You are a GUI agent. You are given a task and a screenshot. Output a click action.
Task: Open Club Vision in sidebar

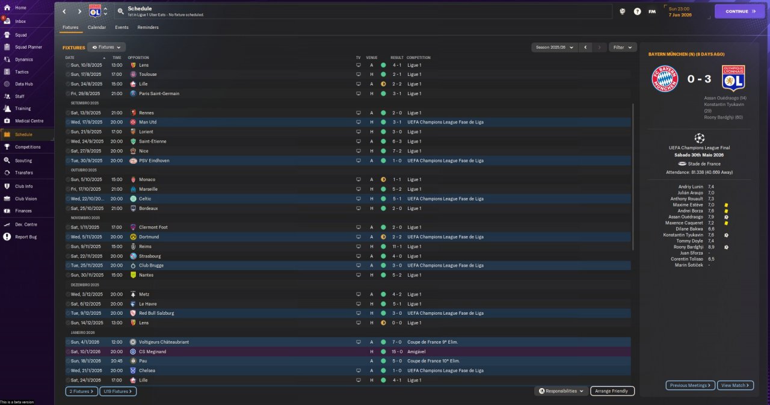click(26, 199)
